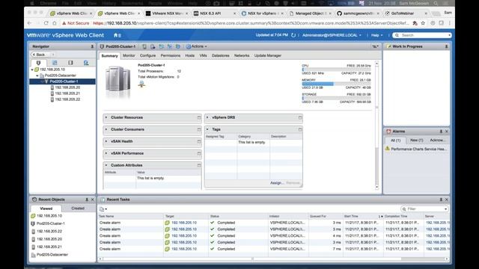The height and width of the screenshot is (269, 479).
Task: Close the Alarms panel
Action: pyautogui.click(x=447, y=132)
